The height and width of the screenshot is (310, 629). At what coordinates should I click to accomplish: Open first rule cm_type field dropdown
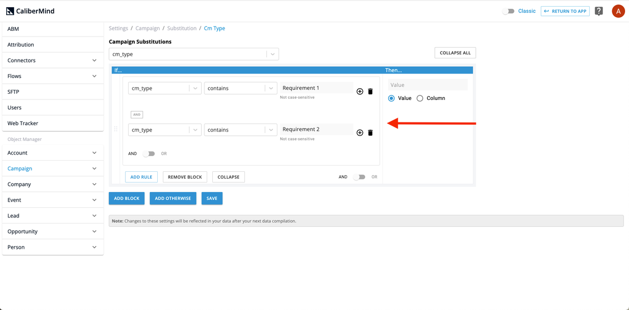point(165,88)
